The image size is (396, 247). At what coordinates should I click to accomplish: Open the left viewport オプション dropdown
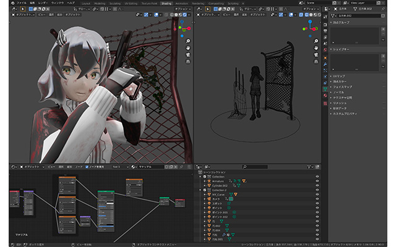[183, 9]
